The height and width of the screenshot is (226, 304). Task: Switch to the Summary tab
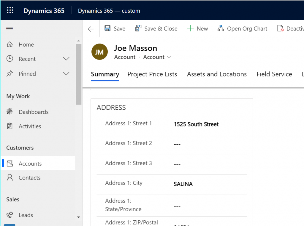[105, 74]
